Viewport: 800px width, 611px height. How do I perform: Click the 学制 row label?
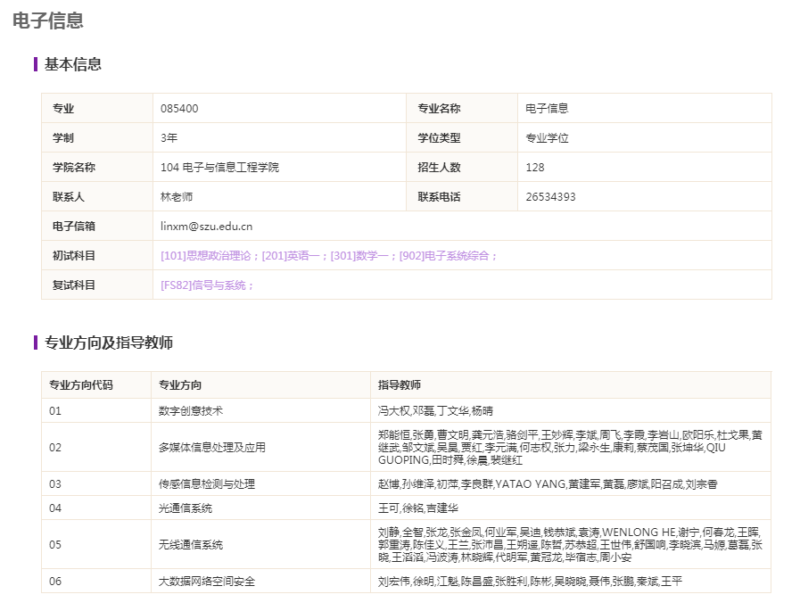tap(63, 138)
